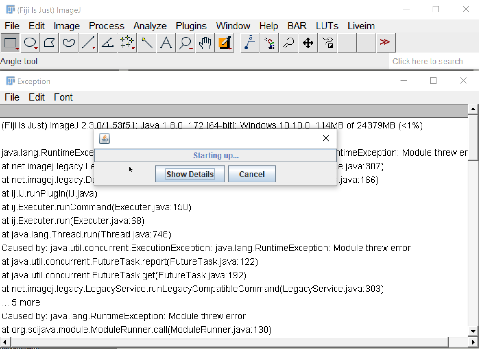Select the Rectangle selection tool
Screen dimensions: 479x349
[10, 42]
